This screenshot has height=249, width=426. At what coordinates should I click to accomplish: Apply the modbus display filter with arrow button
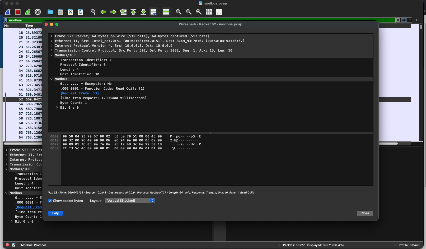pos(404,20)
